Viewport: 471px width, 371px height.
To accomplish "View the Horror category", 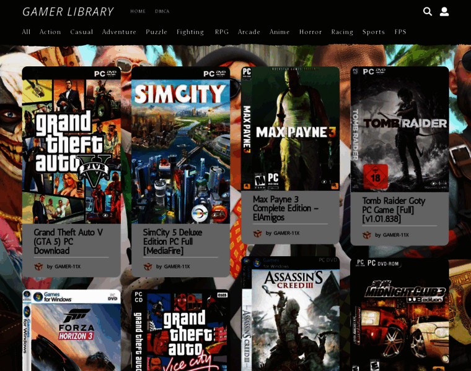I will pyautogui.click(x=310, y=32).
